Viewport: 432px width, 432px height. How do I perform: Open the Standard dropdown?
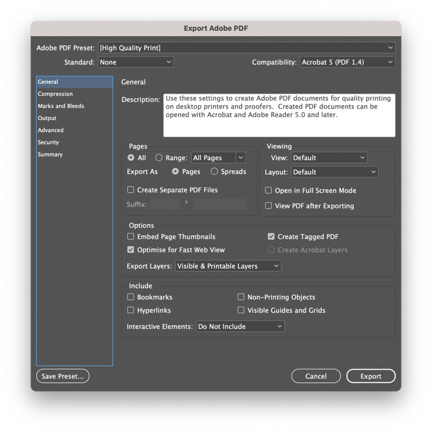pos(135,62)
